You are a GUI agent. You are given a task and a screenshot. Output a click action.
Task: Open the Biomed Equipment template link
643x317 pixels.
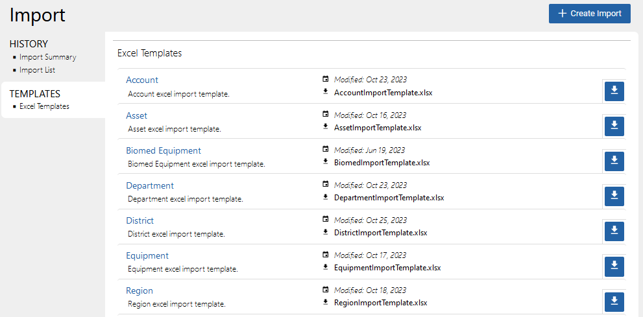click(164, 150)
